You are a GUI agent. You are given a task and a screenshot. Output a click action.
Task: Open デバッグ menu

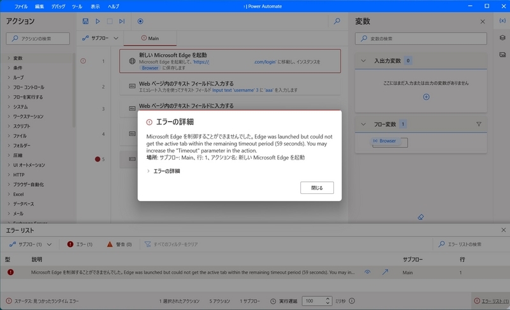(58, 6)
